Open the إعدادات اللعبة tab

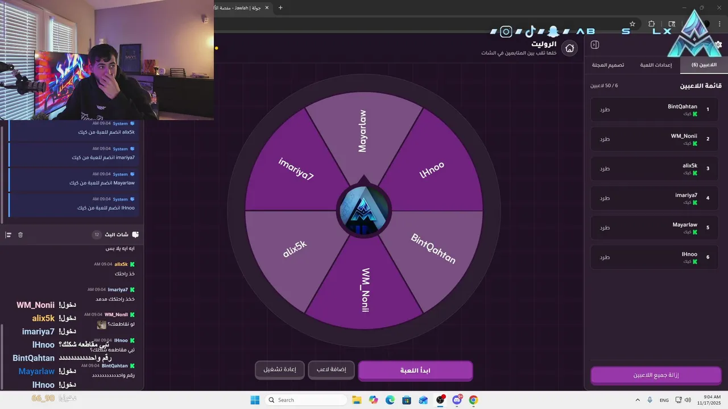(x=656, y=65)
